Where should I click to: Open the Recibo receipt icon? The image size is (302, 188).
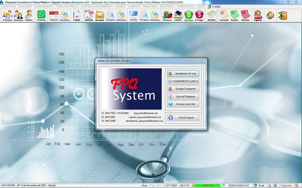point(212,15)
